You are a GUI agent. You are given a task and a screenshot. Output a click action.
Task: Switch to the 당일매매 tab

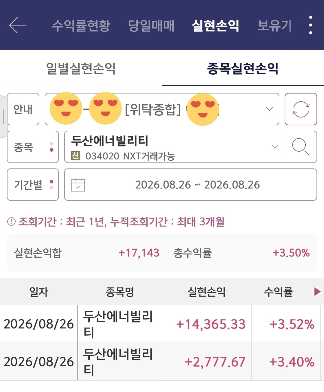[151, 25]
